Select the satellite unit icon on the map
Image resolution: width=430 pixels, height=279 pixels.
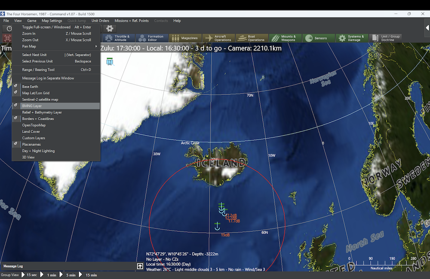[110, 62]
